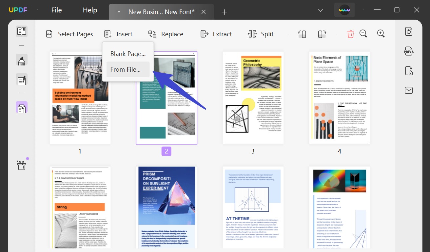Open the tab list chevron
The height and width of the screenshot is (252, 430).
320,10
